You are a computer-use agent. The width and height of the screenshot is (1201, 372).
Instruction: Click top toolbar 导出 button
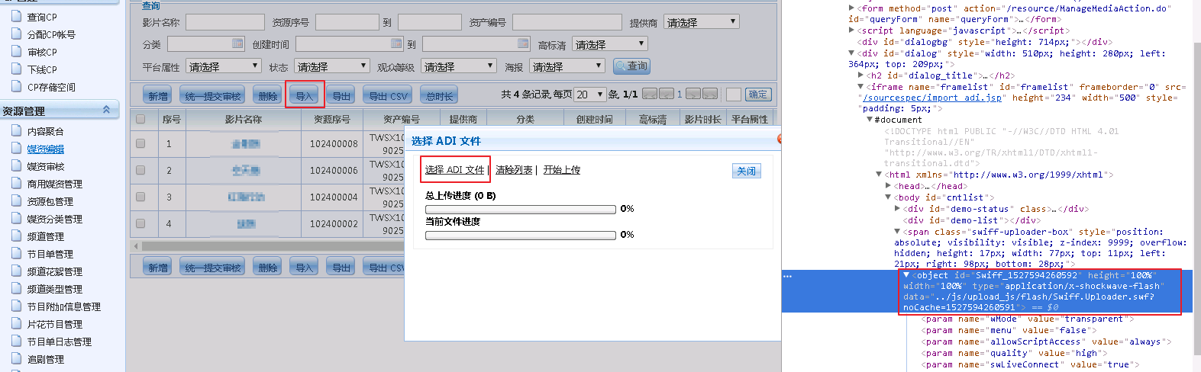(x=341, y=95)
